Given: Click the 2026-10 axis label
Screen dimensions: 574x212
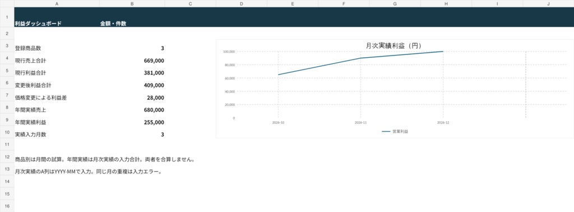Looking at the screenshot, I should (x=278, y=123).
